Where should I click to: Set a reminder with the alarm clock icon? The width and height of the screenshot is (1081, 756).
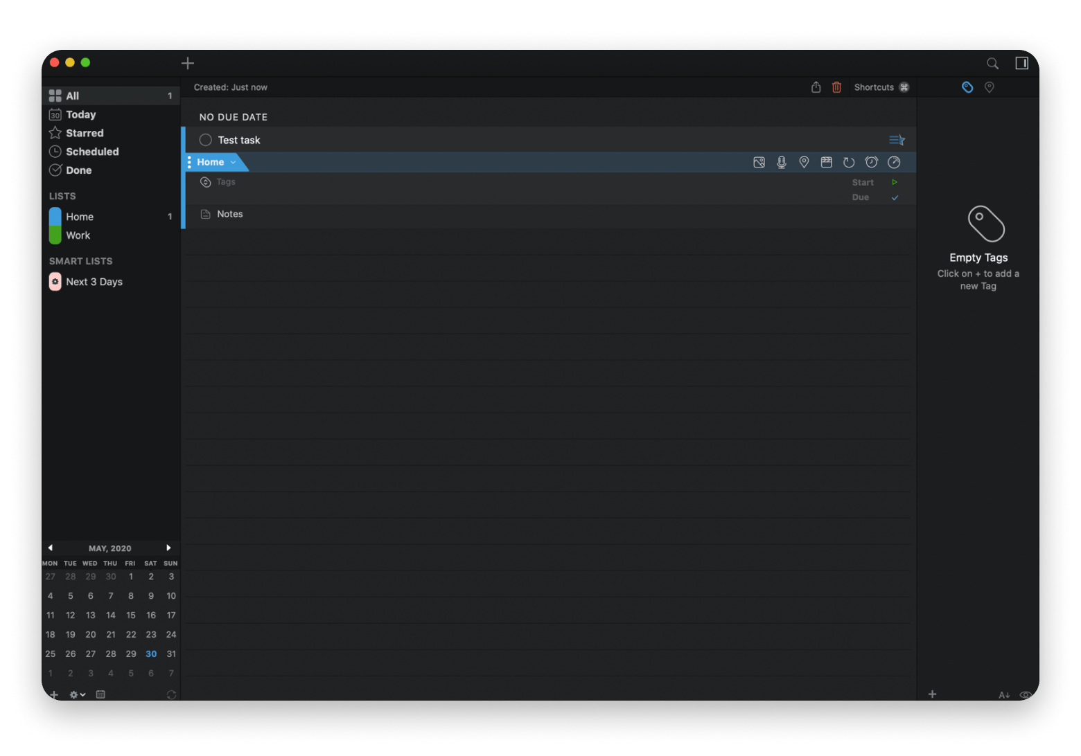point(871,163)
